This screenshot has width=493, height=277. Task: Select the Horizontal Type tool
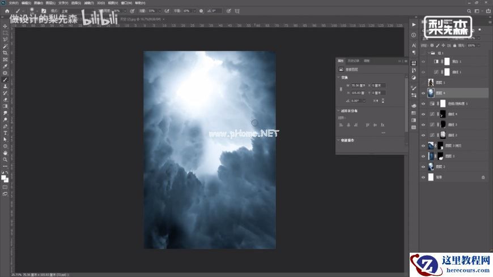(5, 133)
